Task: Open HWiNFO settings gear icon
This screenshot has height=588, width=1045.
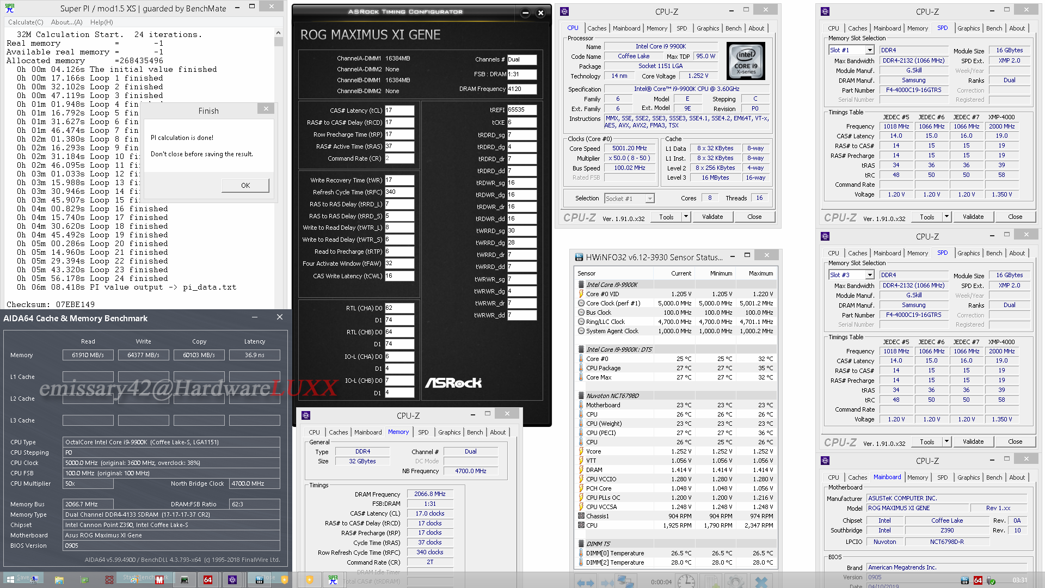Action: point(736,581)
